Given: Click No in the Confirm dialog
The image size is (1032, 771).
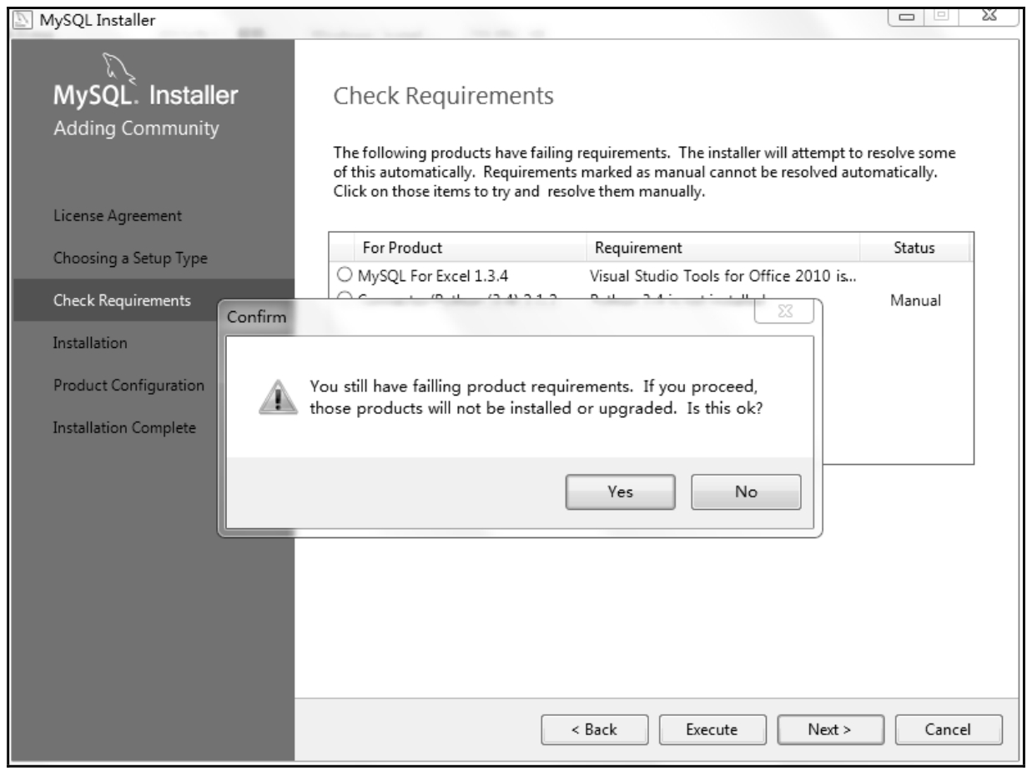Looking at the screenshot, I should click(x=745, y=492).
